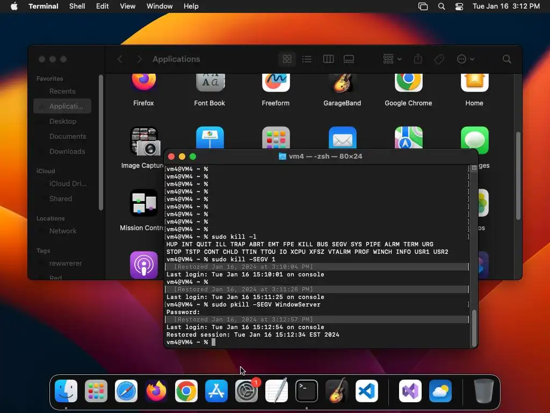The height and width of the screenshot is (413, 550).
Task: Open the Shell menu
Action: [x=77, y=6]
